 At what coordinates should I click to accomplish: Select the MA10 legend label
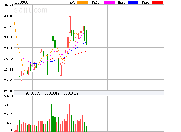(96, 2)
